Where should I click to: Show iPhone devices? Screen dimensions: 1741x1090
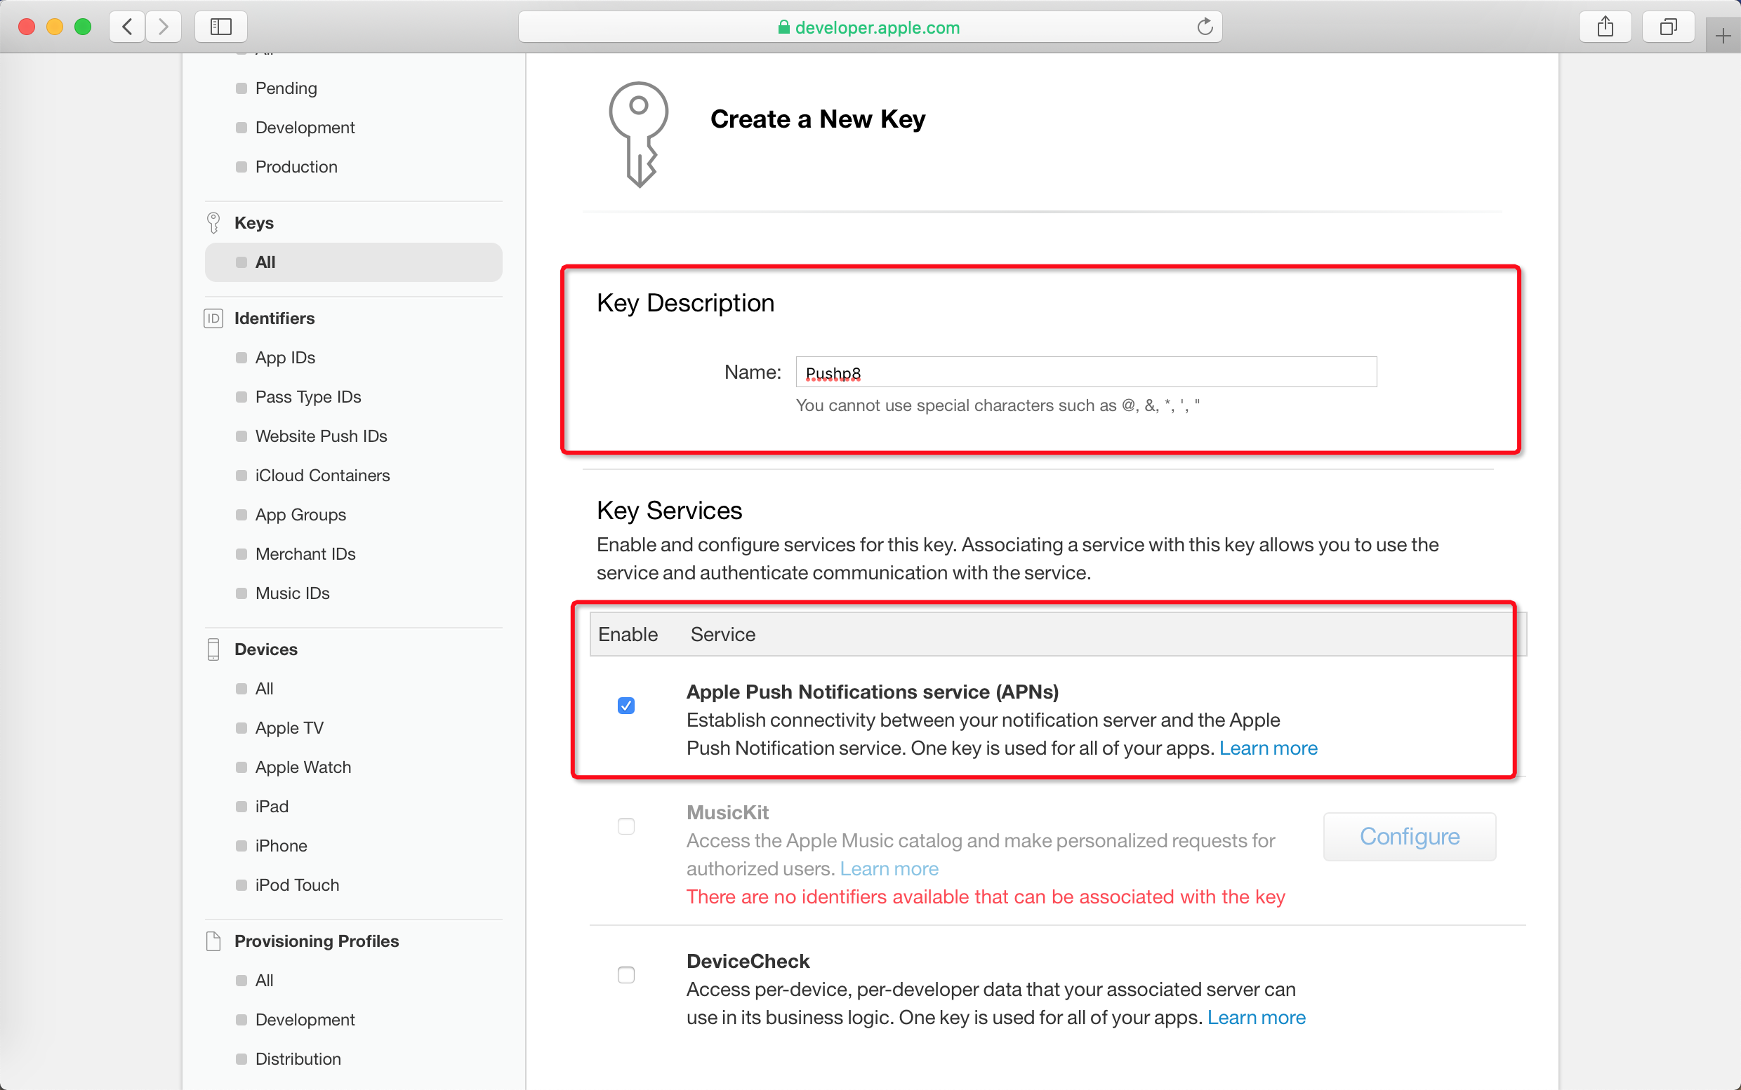pyautogui.click(x=281, y=846)
